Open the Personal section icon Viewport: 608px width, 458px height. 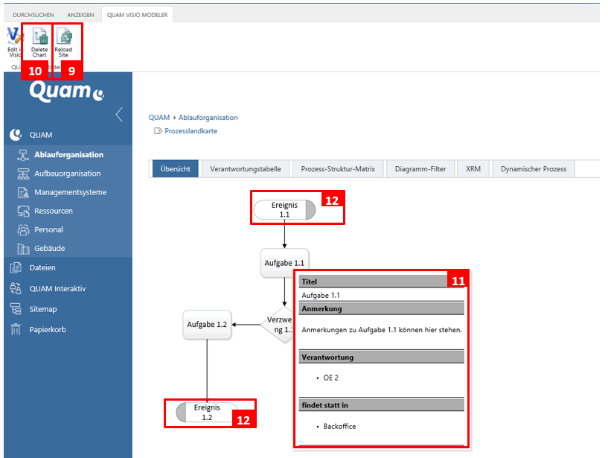[x=24, y=229]
